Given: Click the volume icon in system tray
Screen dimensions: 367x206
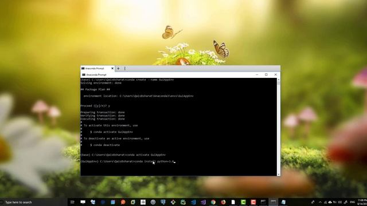Looking at the screenshot, I should (x=340, y=202).
